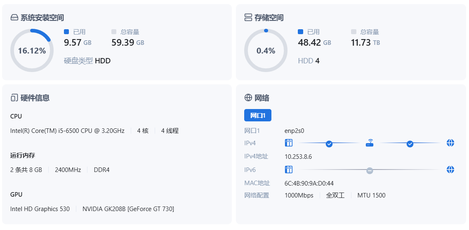Viewport: 469px width, 230px height.
Task: Click the internet globe in IPv6 row
Action: click(450, 170)
